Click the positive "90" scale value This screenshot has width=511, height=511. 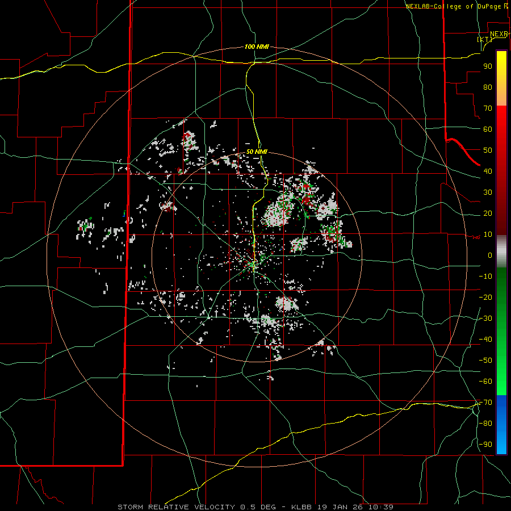(488, 66)
